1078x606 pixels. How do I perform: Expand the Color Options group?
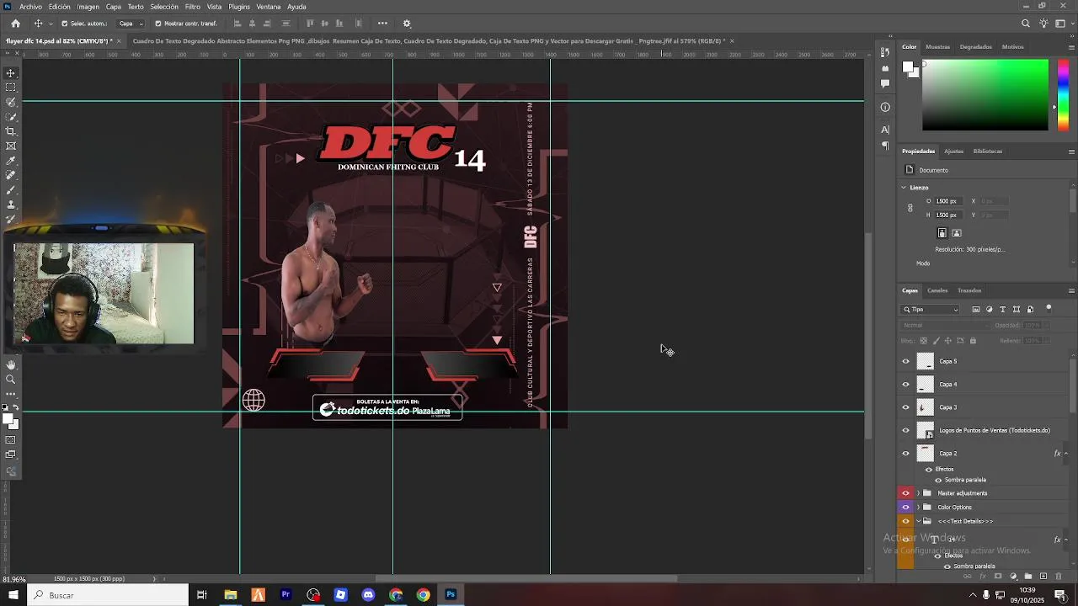click(x=918, y=508)
